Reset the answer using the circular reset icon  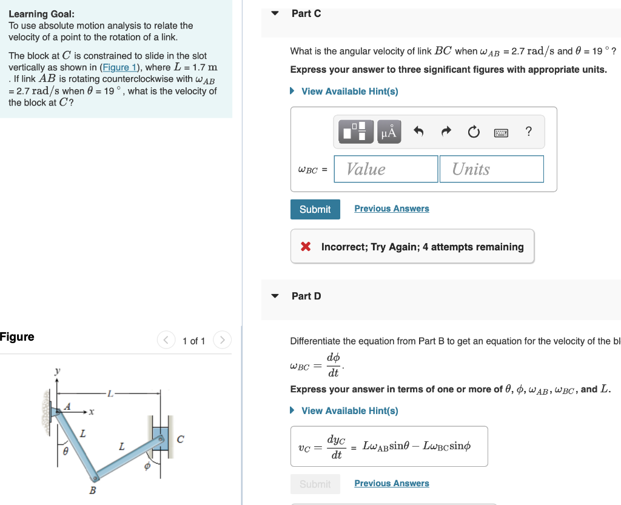point(473,132)
